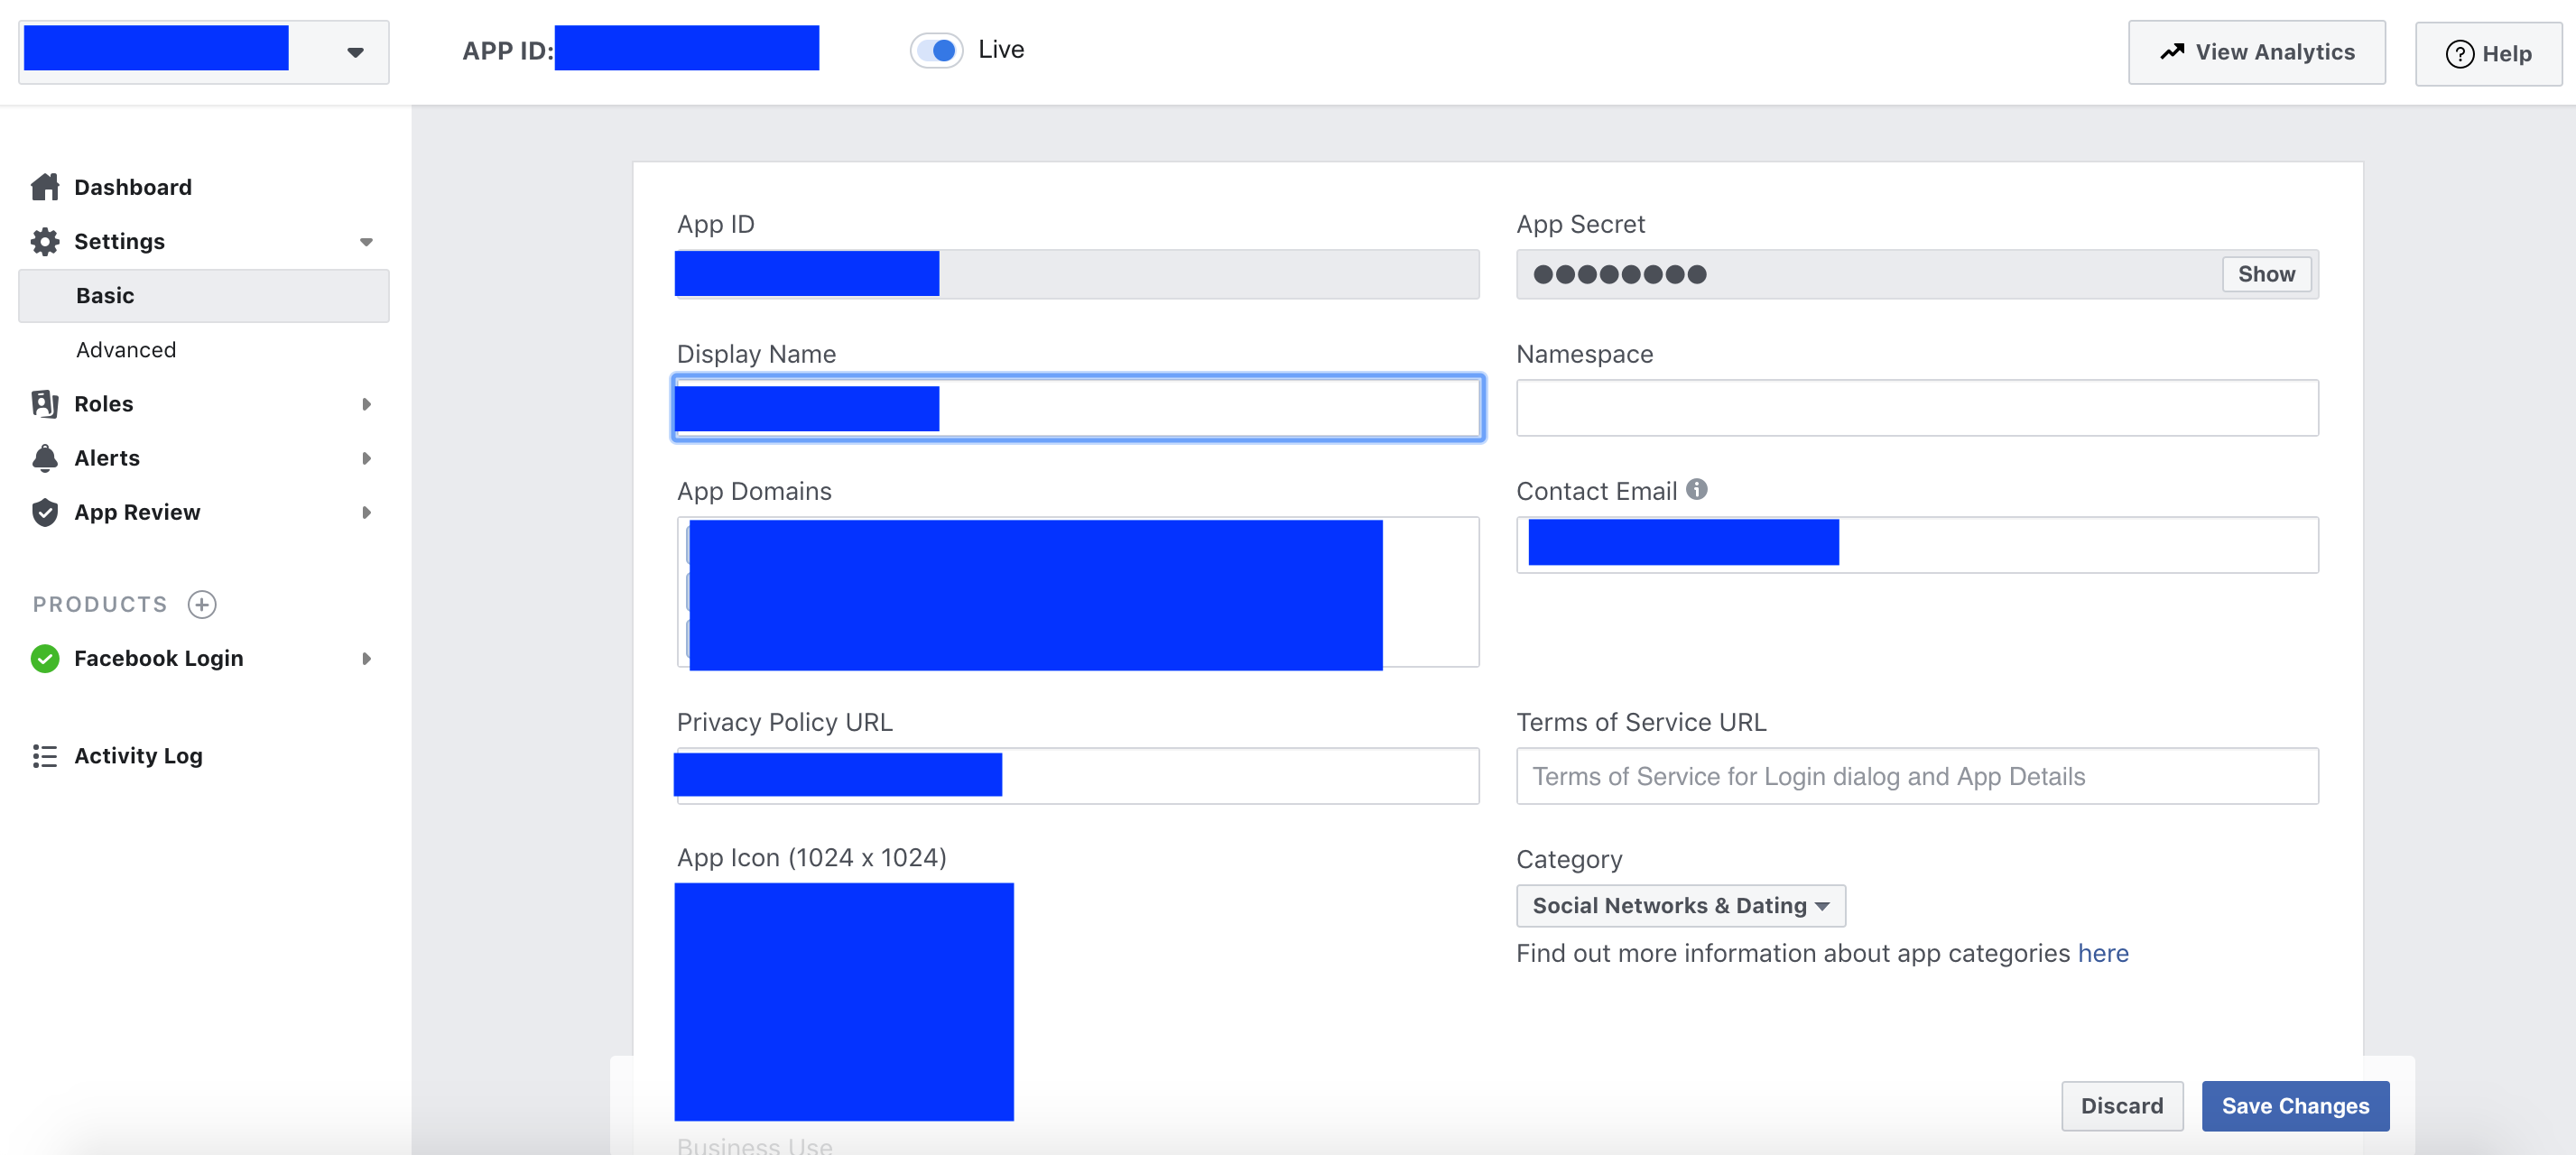The image size is (2576, 1155).
Task: Click the Dashboard house icon
Action: point(45,187)
